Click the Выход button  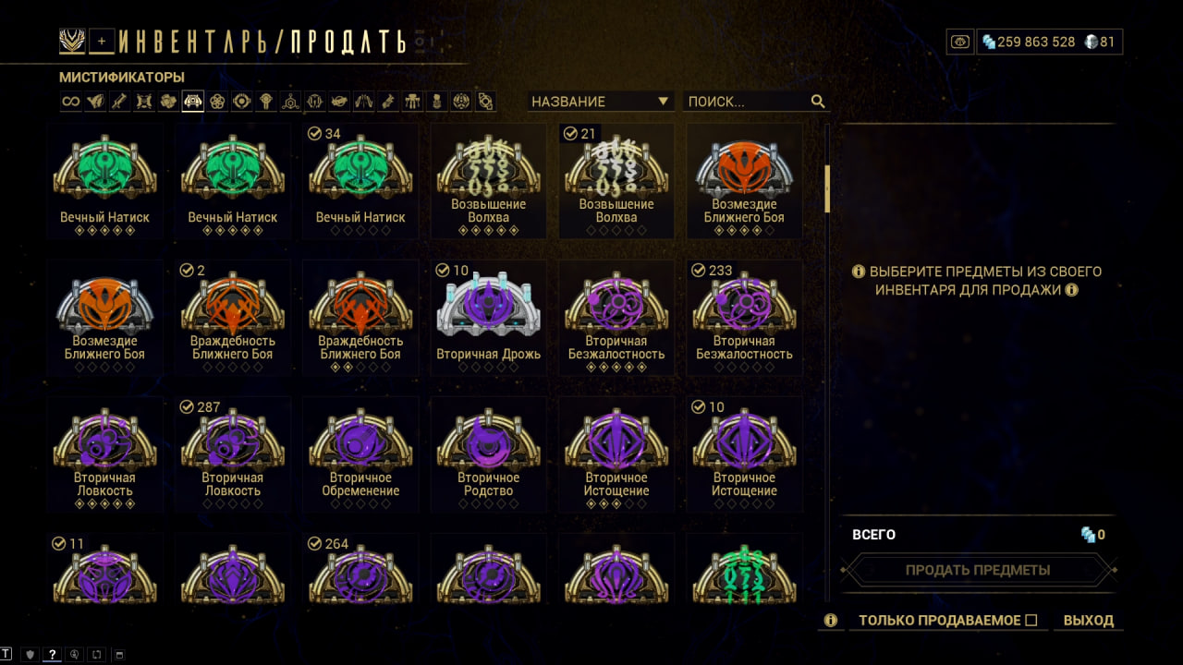click(x=1089, y=621)
